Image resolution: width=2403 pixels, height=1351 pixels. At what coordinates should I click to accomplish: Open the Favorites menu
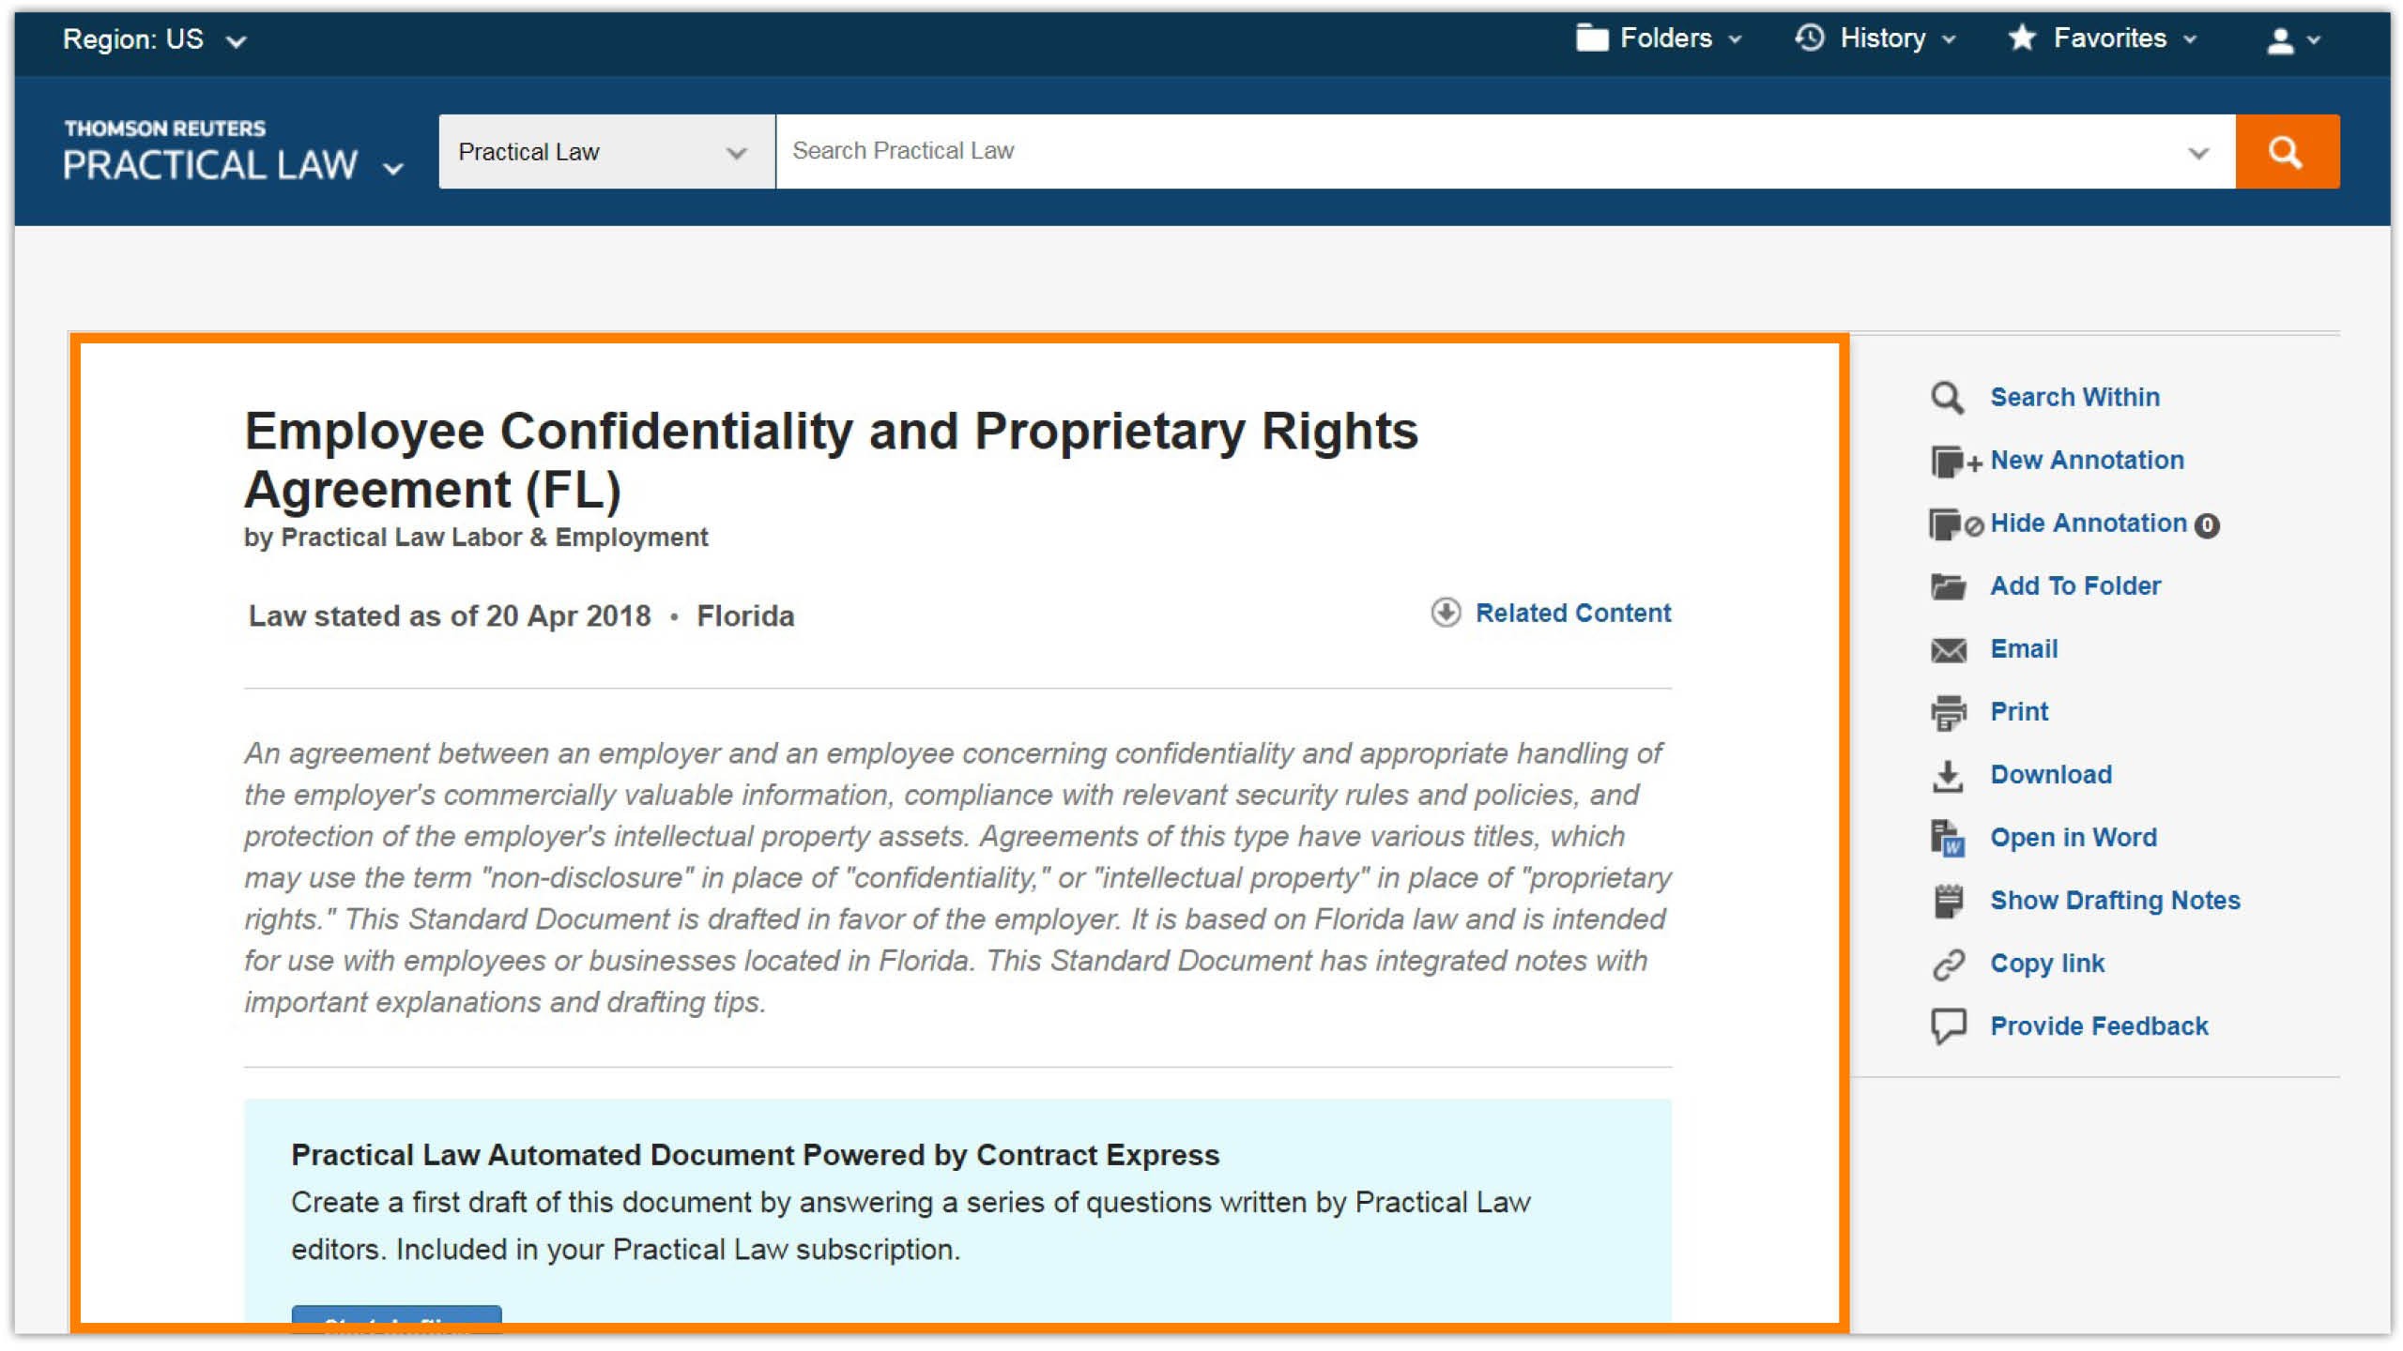pos(2103,38)
